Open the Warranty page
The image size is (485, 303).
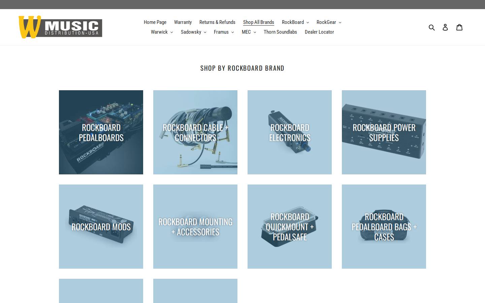pos(183,22)
